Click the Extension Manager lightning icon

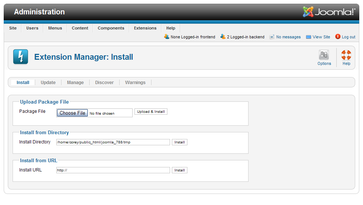tap(20, 57)
